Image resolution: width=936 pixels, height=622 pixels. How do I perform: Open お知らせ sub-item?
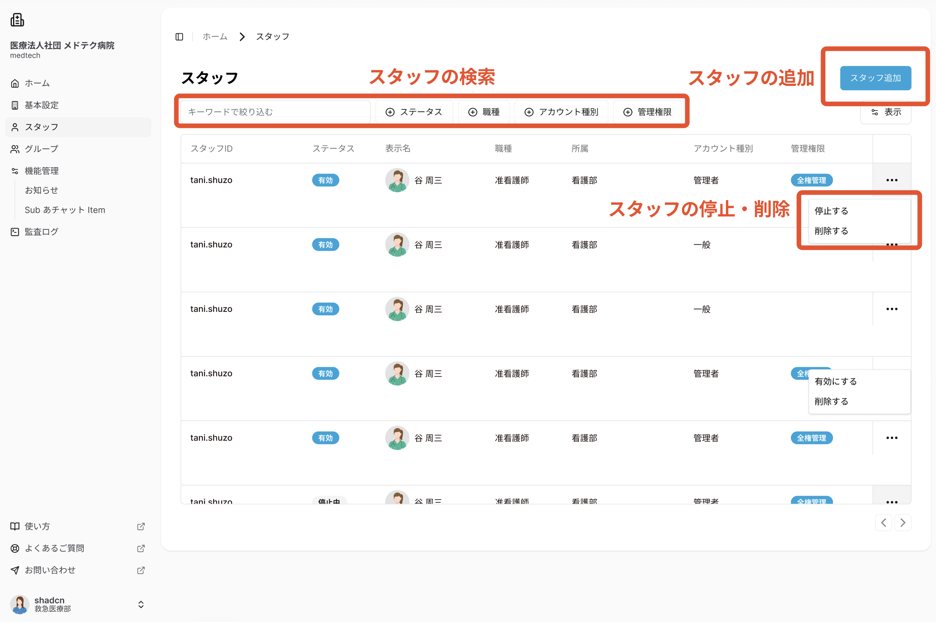tap(42, 191)
